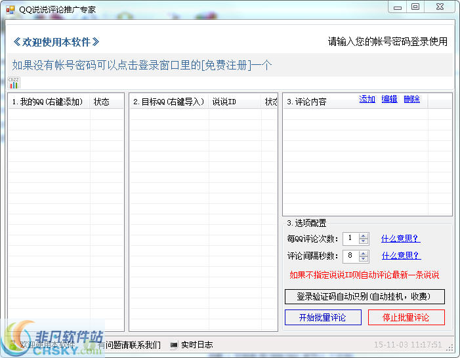Decrease 每QQ评论次数 with the down arrow
460x358 pixels.
(x=363, y=241)
